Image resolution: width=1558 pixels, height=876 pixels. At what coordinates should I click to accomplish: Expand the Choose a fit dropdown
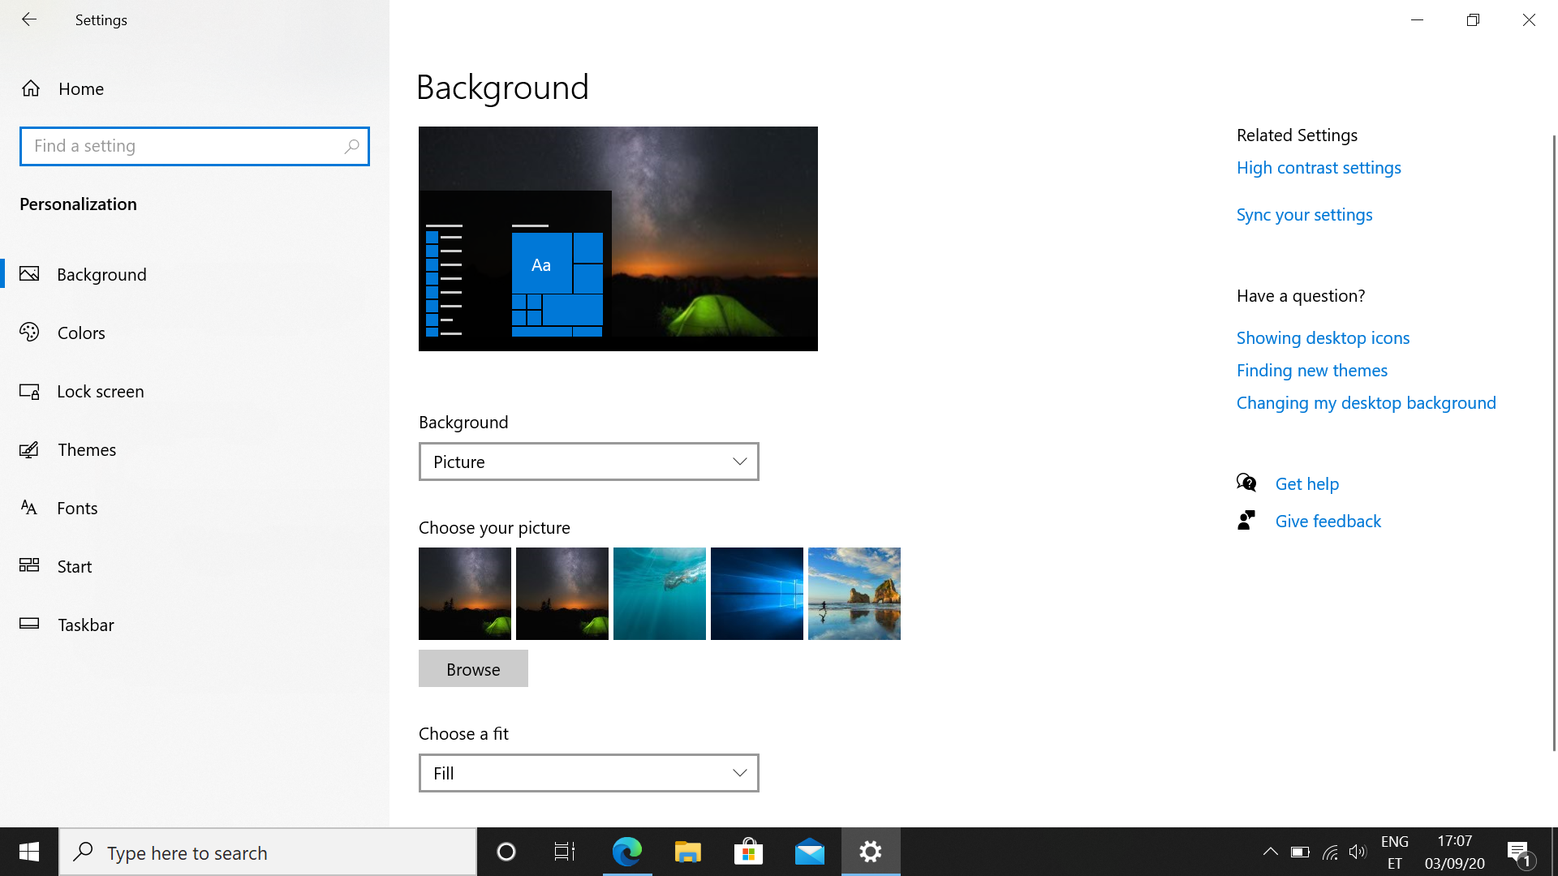[588, 773]
